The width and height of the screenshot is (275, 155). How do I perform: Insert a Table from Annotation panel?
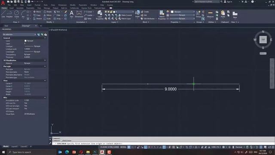tap(88, 19)
